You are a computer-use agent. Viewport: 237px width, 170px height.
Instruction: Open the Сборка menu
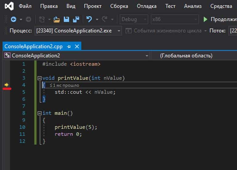[x=119, y=6]
